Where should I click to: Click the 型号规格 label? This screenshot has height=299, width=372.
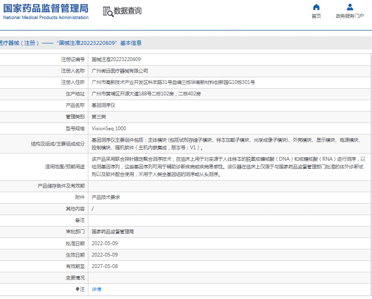[75, 128]
